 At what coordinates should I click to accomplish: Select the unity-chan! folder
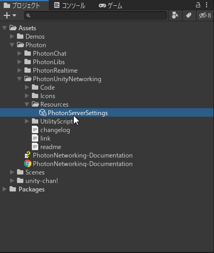point(37,181)
